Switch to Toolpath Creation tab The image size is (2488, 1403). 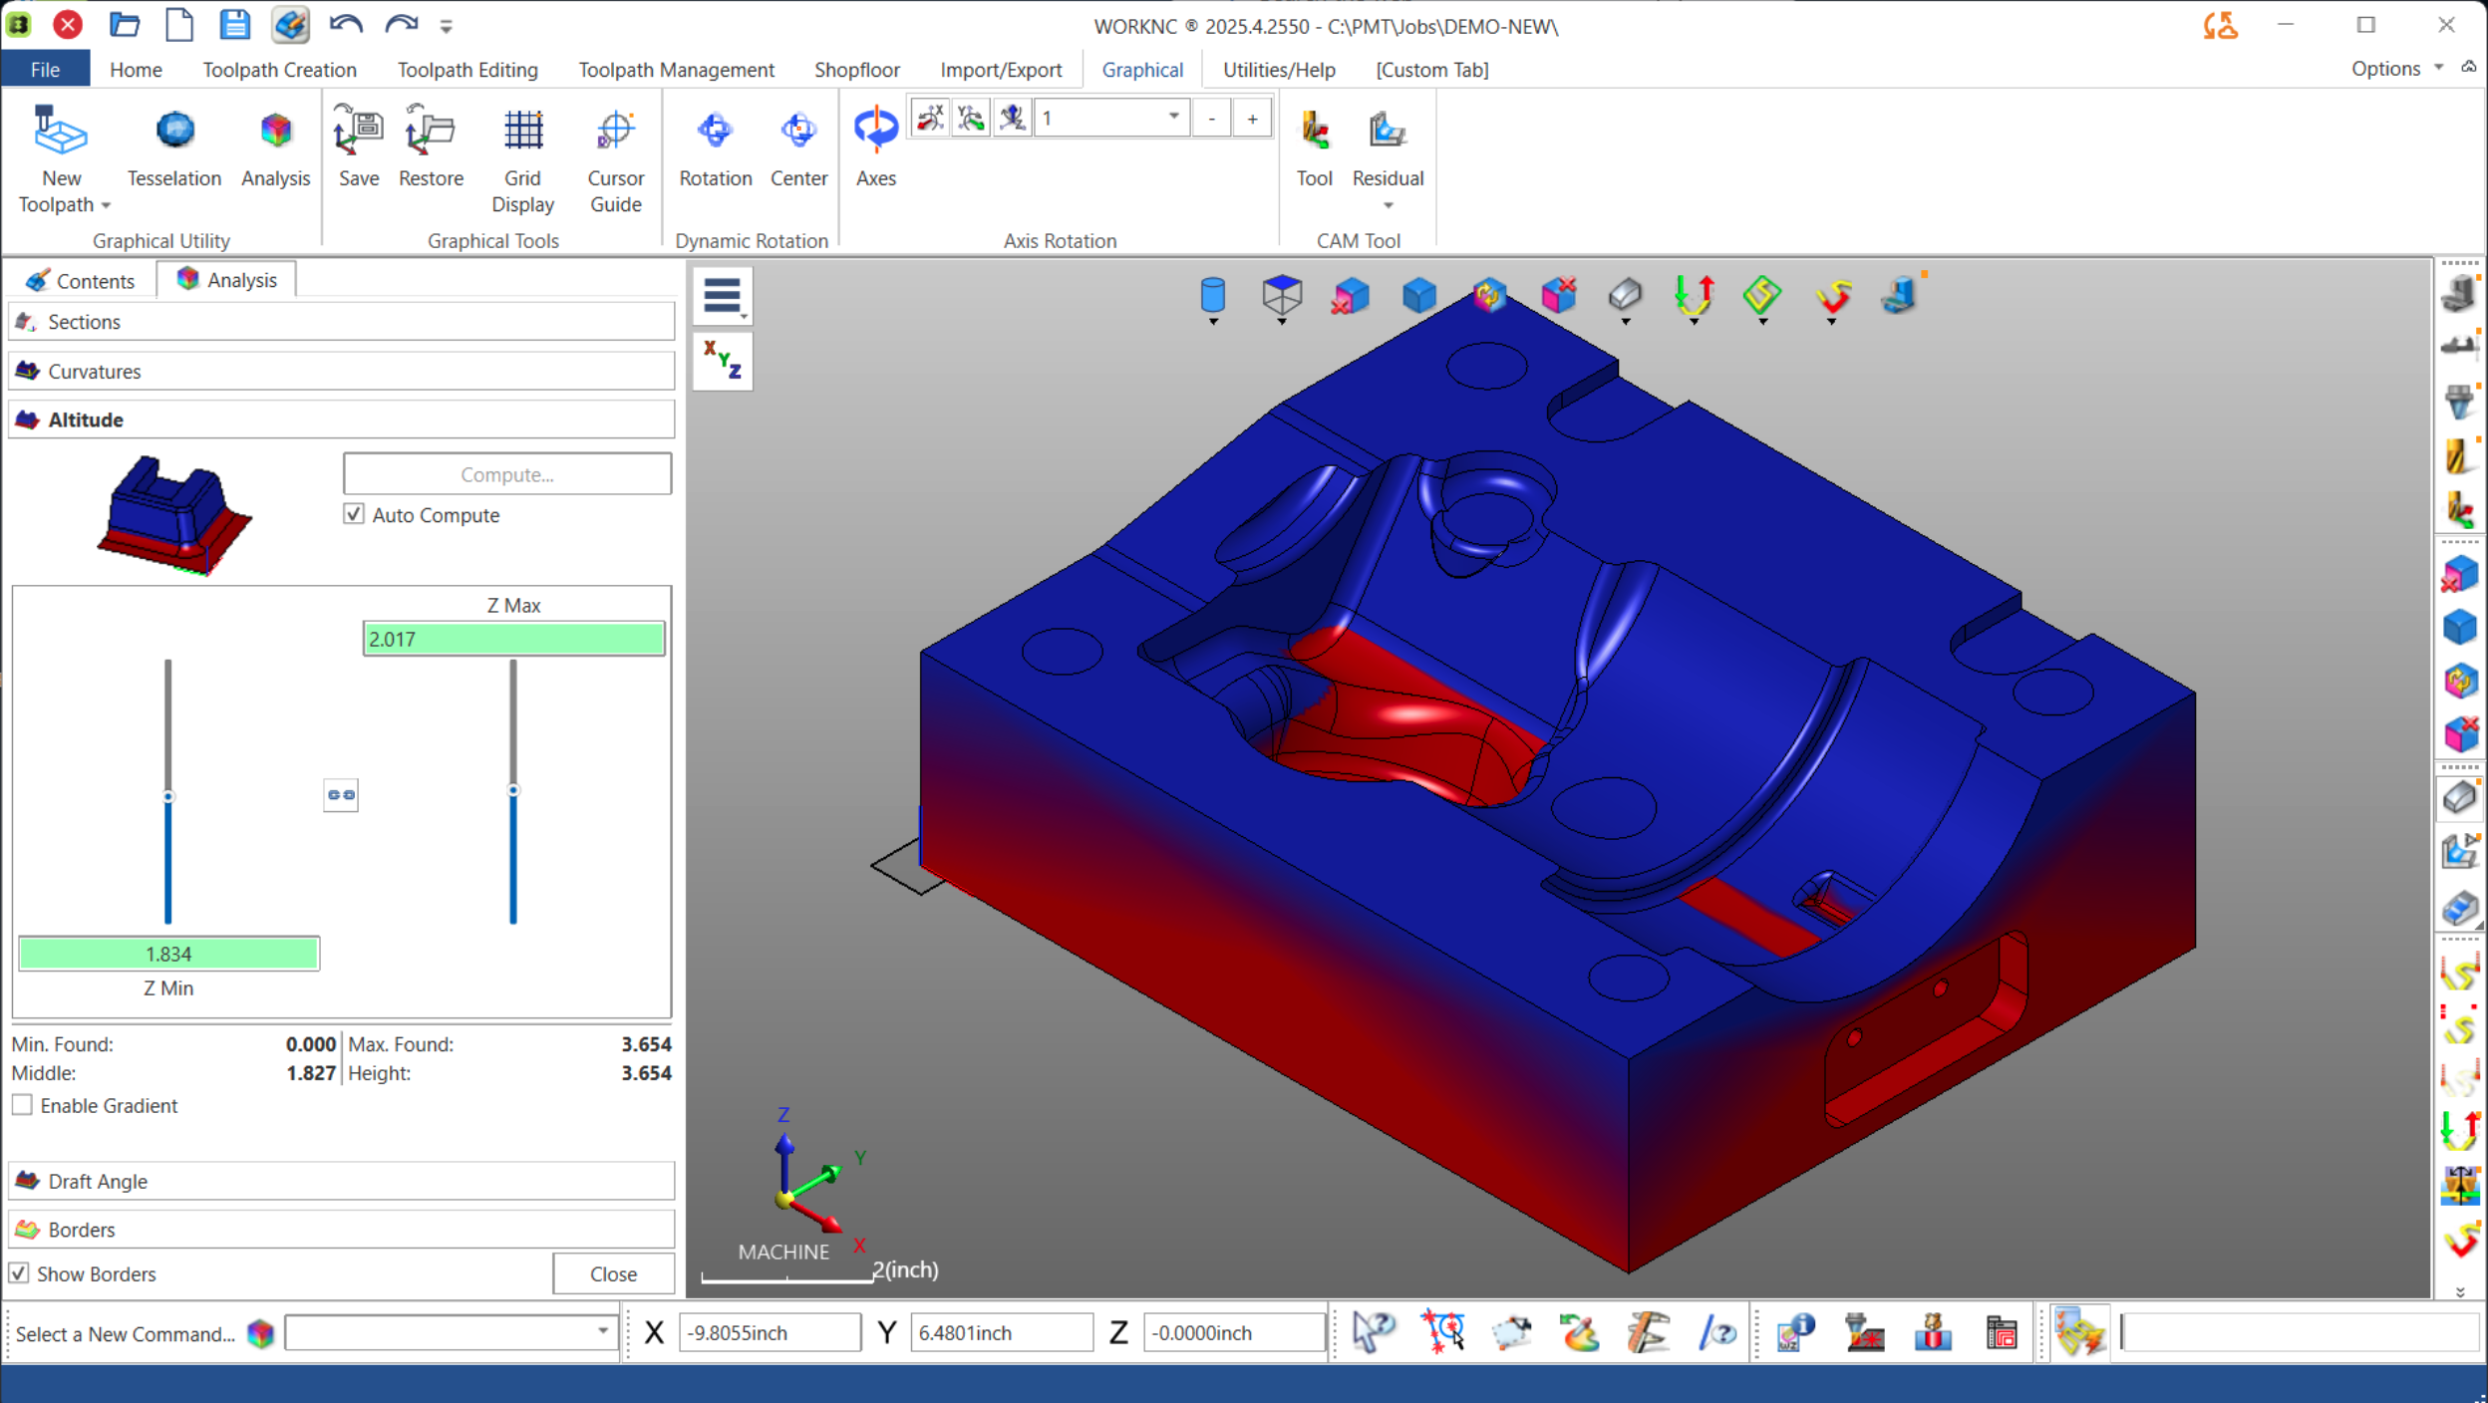pos(279,70)
